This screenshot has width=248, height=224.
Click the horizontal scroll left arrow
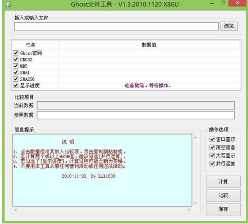16,210
